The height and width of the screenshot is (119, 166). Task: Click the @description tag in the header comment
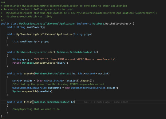(x=12, y=6)
